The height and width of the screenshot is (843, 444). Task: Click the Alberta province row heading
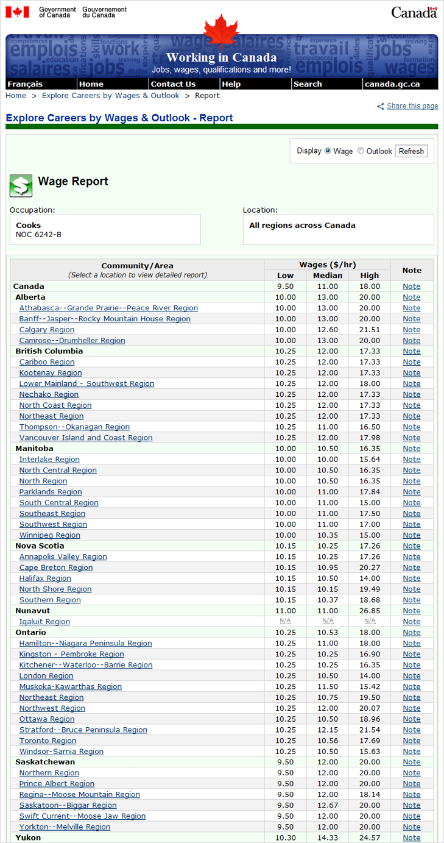pyautogui.click(x=30, y=297)
